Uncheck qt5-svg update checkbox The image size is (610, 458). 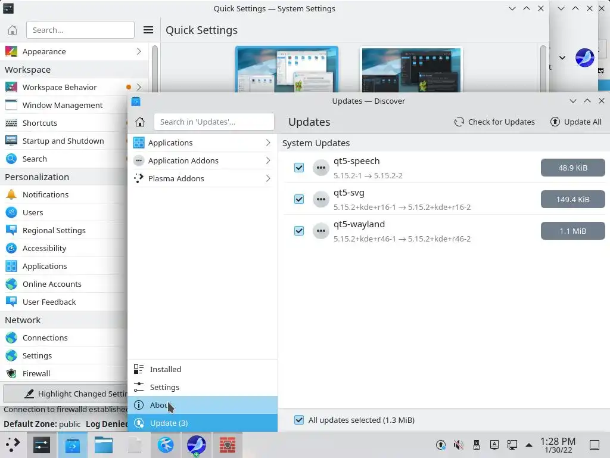[x=299, y=199]
